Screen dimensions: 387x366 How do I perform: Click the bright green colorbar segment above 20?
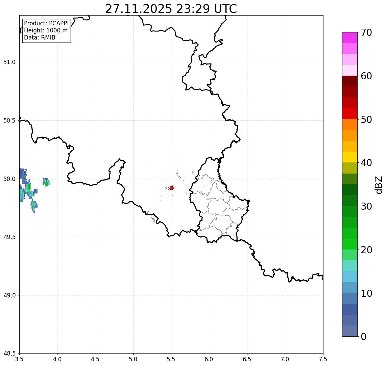[350, 244]
